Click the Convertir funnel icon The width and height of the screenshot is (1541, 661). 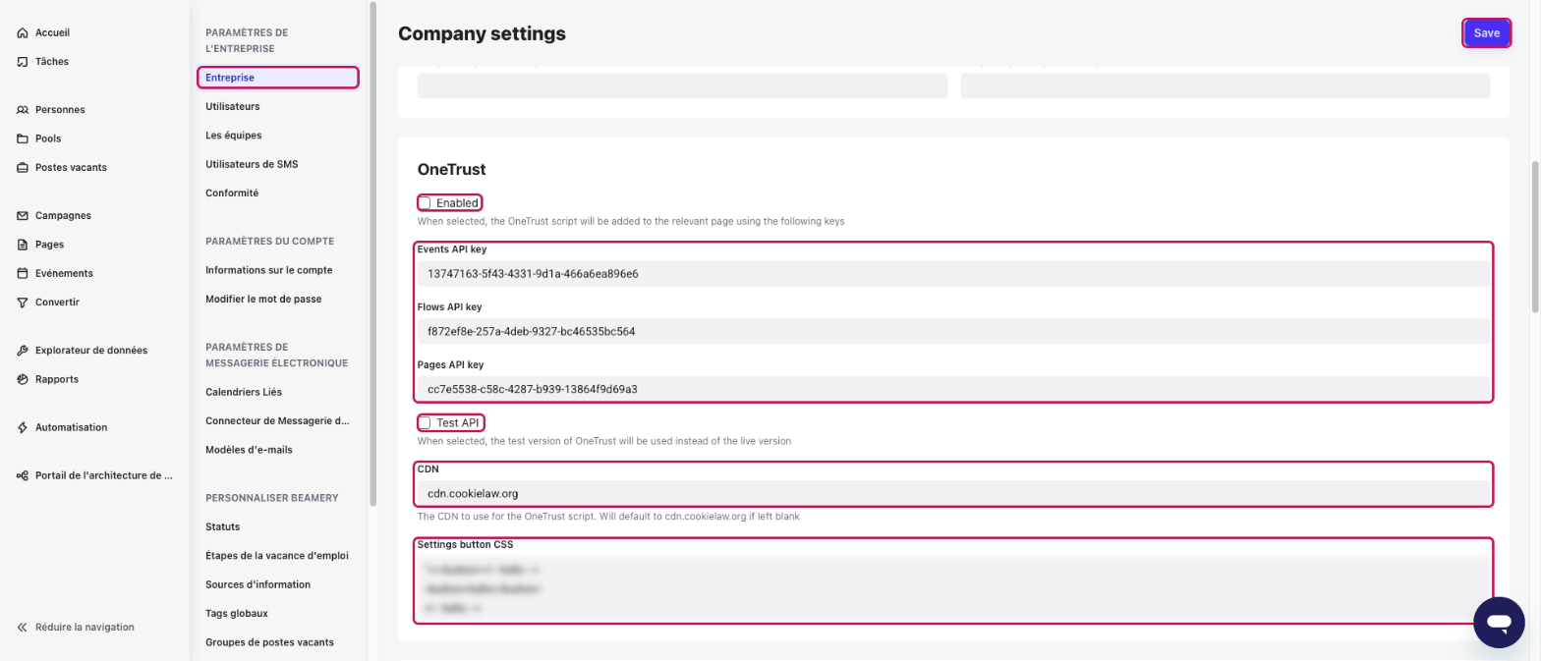click(x=23, y=303)
